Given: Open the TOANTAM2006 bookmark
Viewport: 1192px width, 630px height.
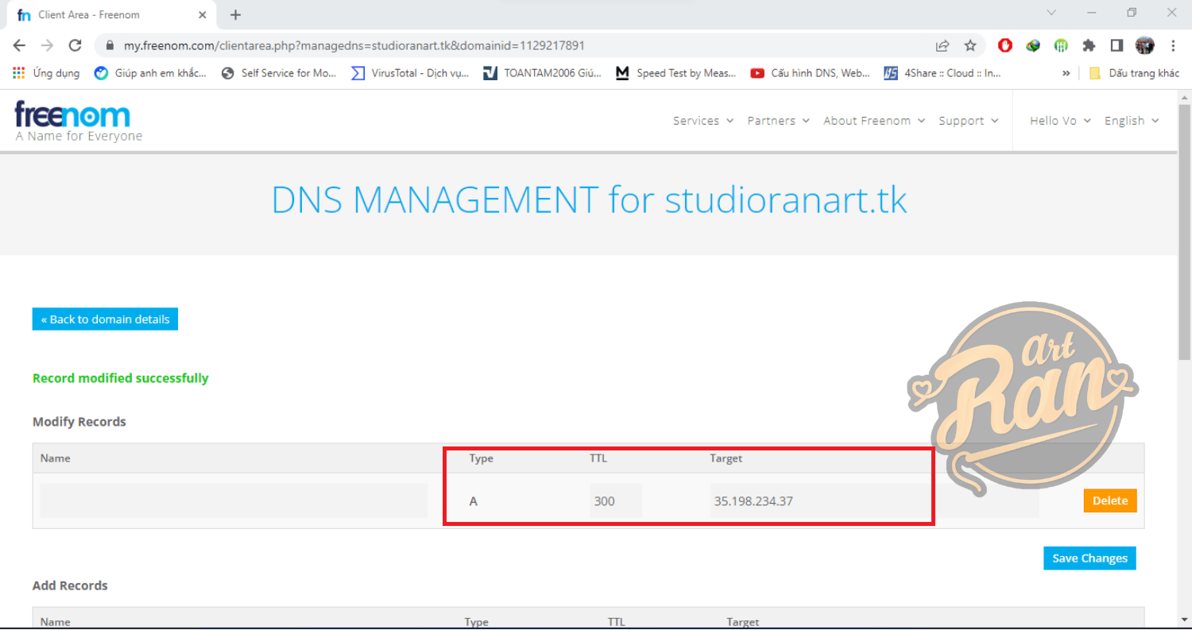Looking at the screenshot, I should click(543, 73).
